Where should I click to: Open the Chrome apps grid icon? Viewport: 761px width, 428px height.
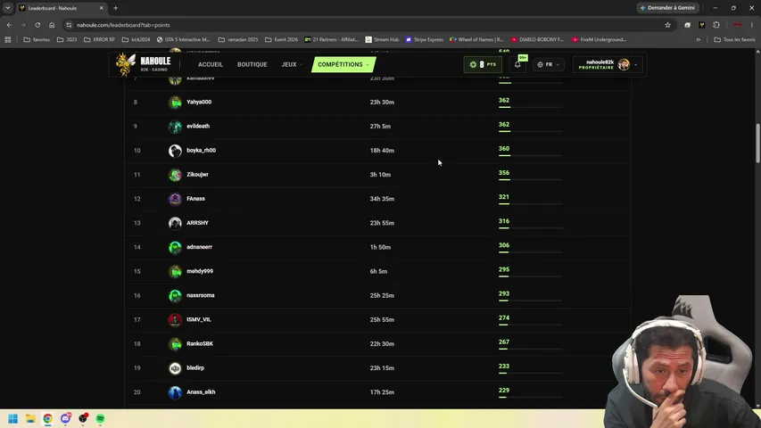pos(8,39)
